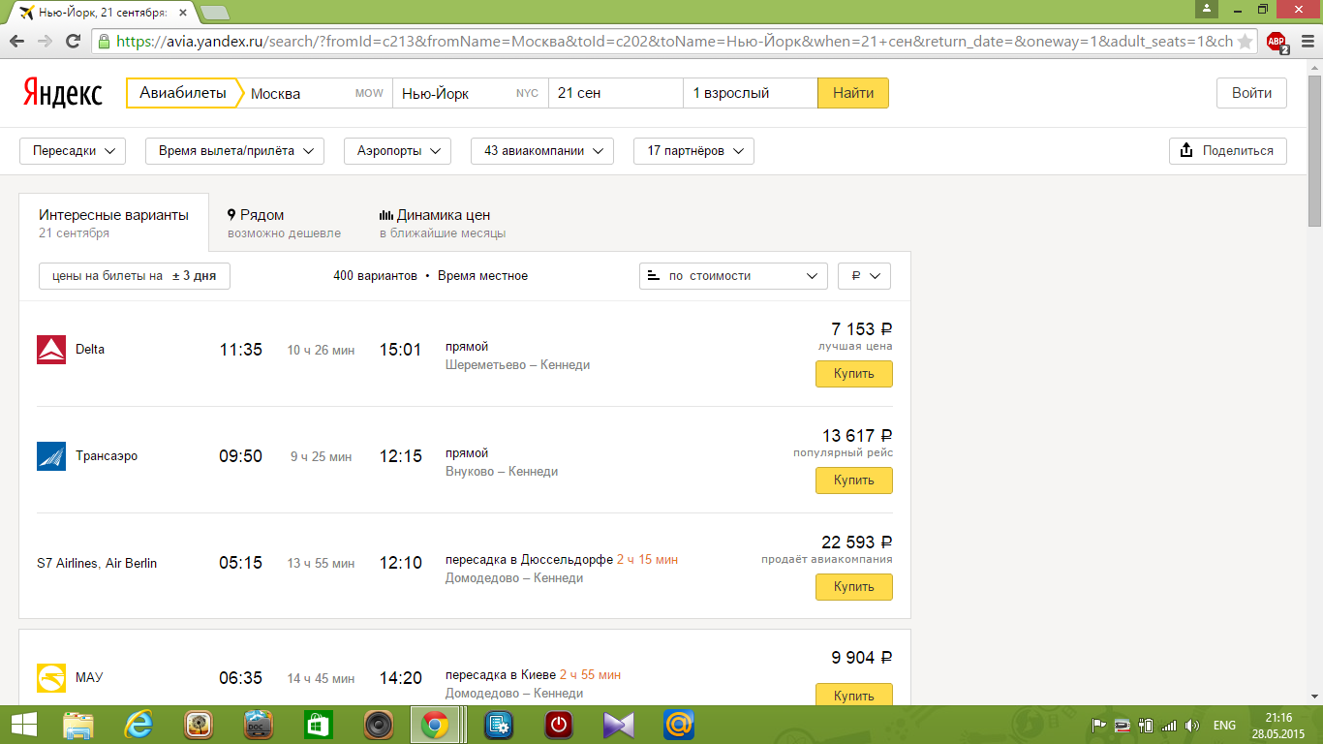Click the network signal tray icon

coord(1169,725)
